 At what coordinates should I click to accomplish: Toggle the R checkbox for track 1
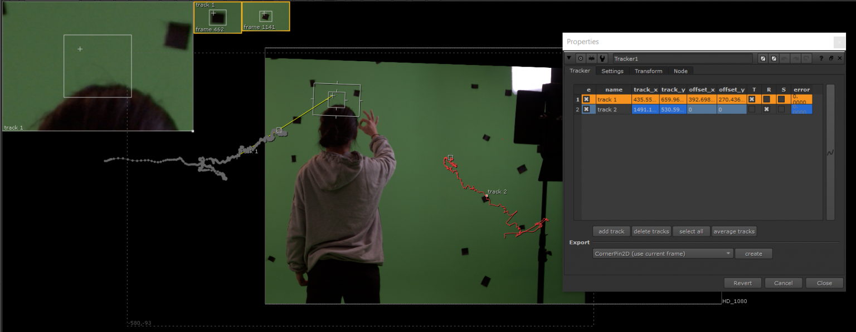[x=766, y=99]
